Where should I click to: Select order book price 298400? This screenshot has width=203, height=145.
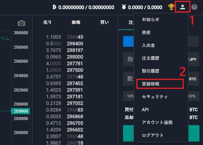75,44
